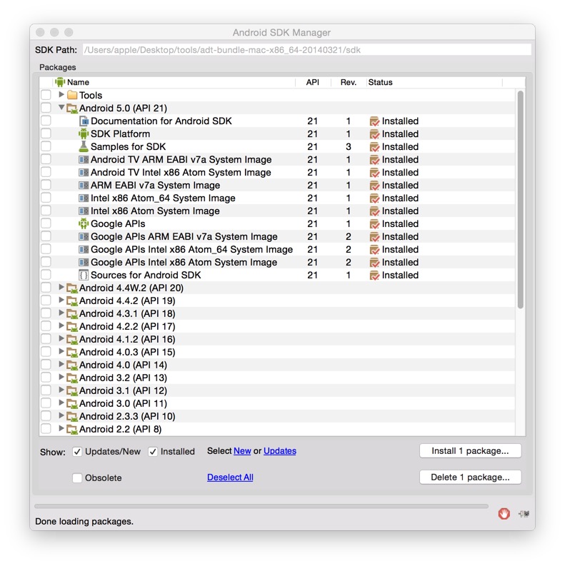Screen dimensions: 565x566
Task: Click the Android 2.2 (API 8) folder icon
Action: (x=72, y=429)
